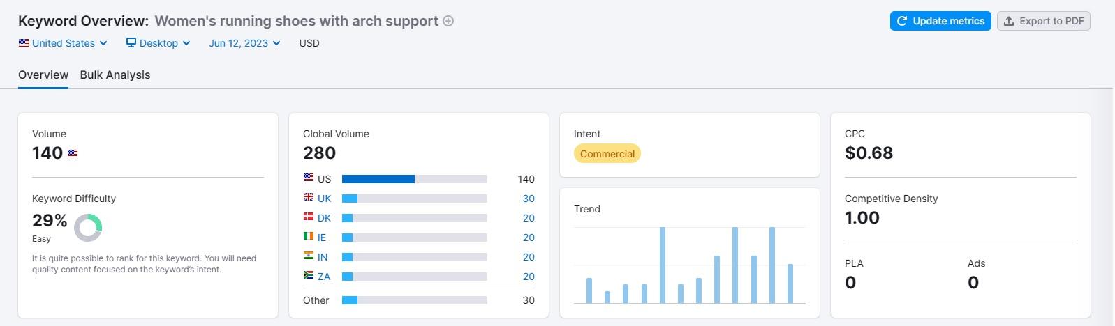Open the UK volume link showing 30
This screenshot has width=1115, height=326.
(529, 199)
